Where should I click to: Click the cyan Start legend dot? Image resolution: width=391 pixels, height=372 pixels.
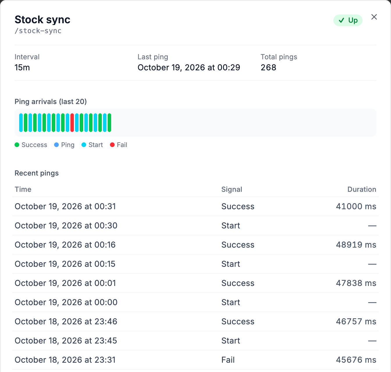click(x=84, y=145)
